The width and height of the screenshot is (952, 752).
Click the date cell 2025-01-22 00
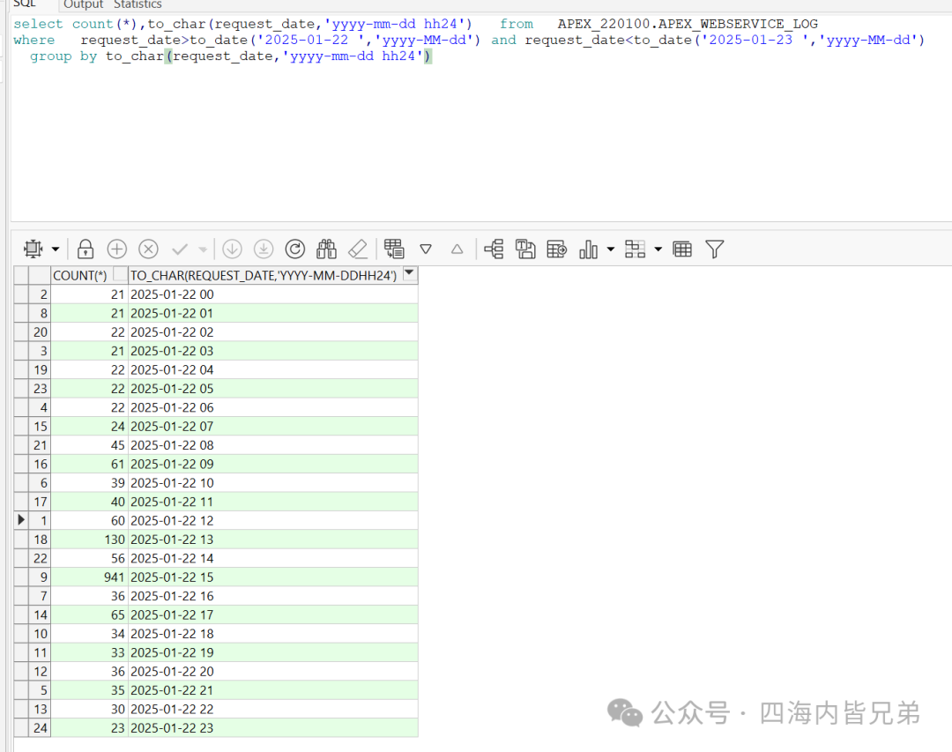(273, 294)
